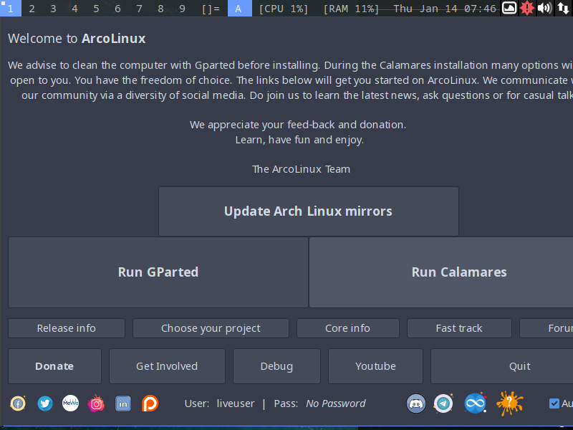Open Choose your project
This screenshot has height=430, width=573.
[211, 328]
